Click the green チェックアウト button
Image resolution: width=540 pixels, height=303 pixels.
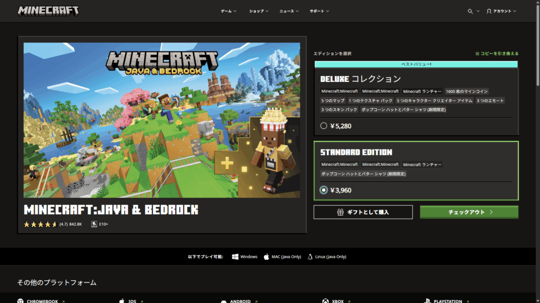(469, 213)
